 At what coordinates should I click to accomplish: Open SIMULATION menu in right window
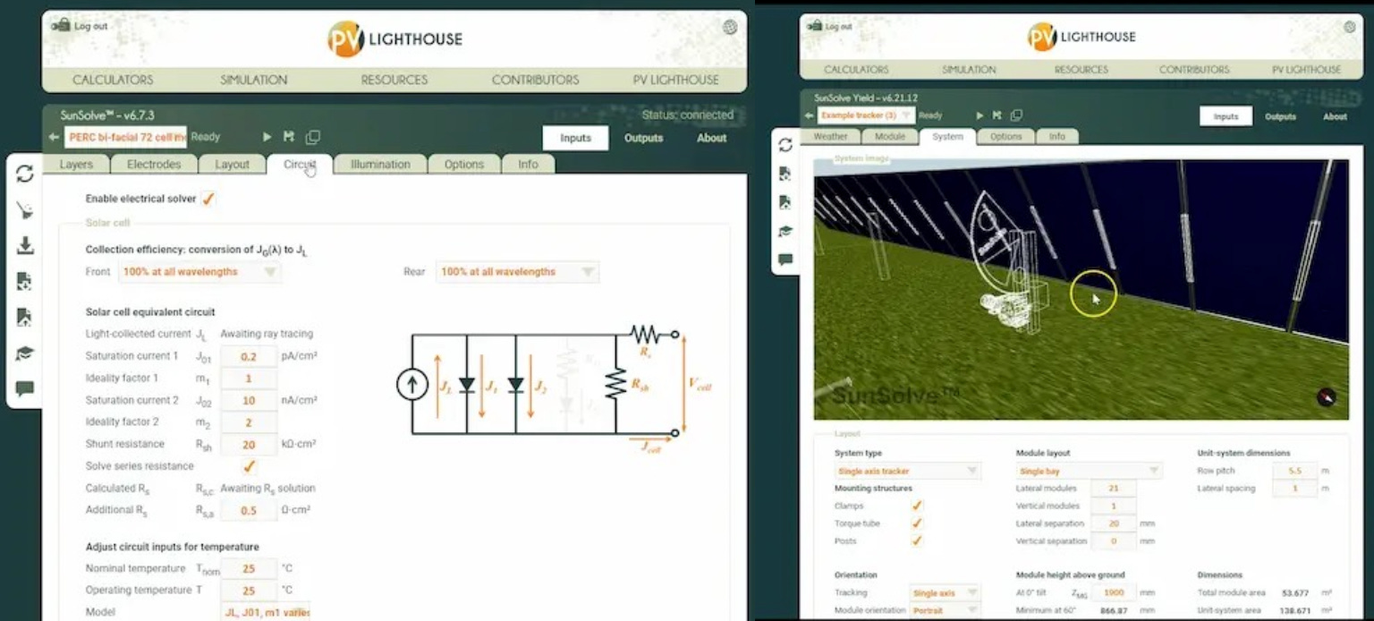click(969, 69)
